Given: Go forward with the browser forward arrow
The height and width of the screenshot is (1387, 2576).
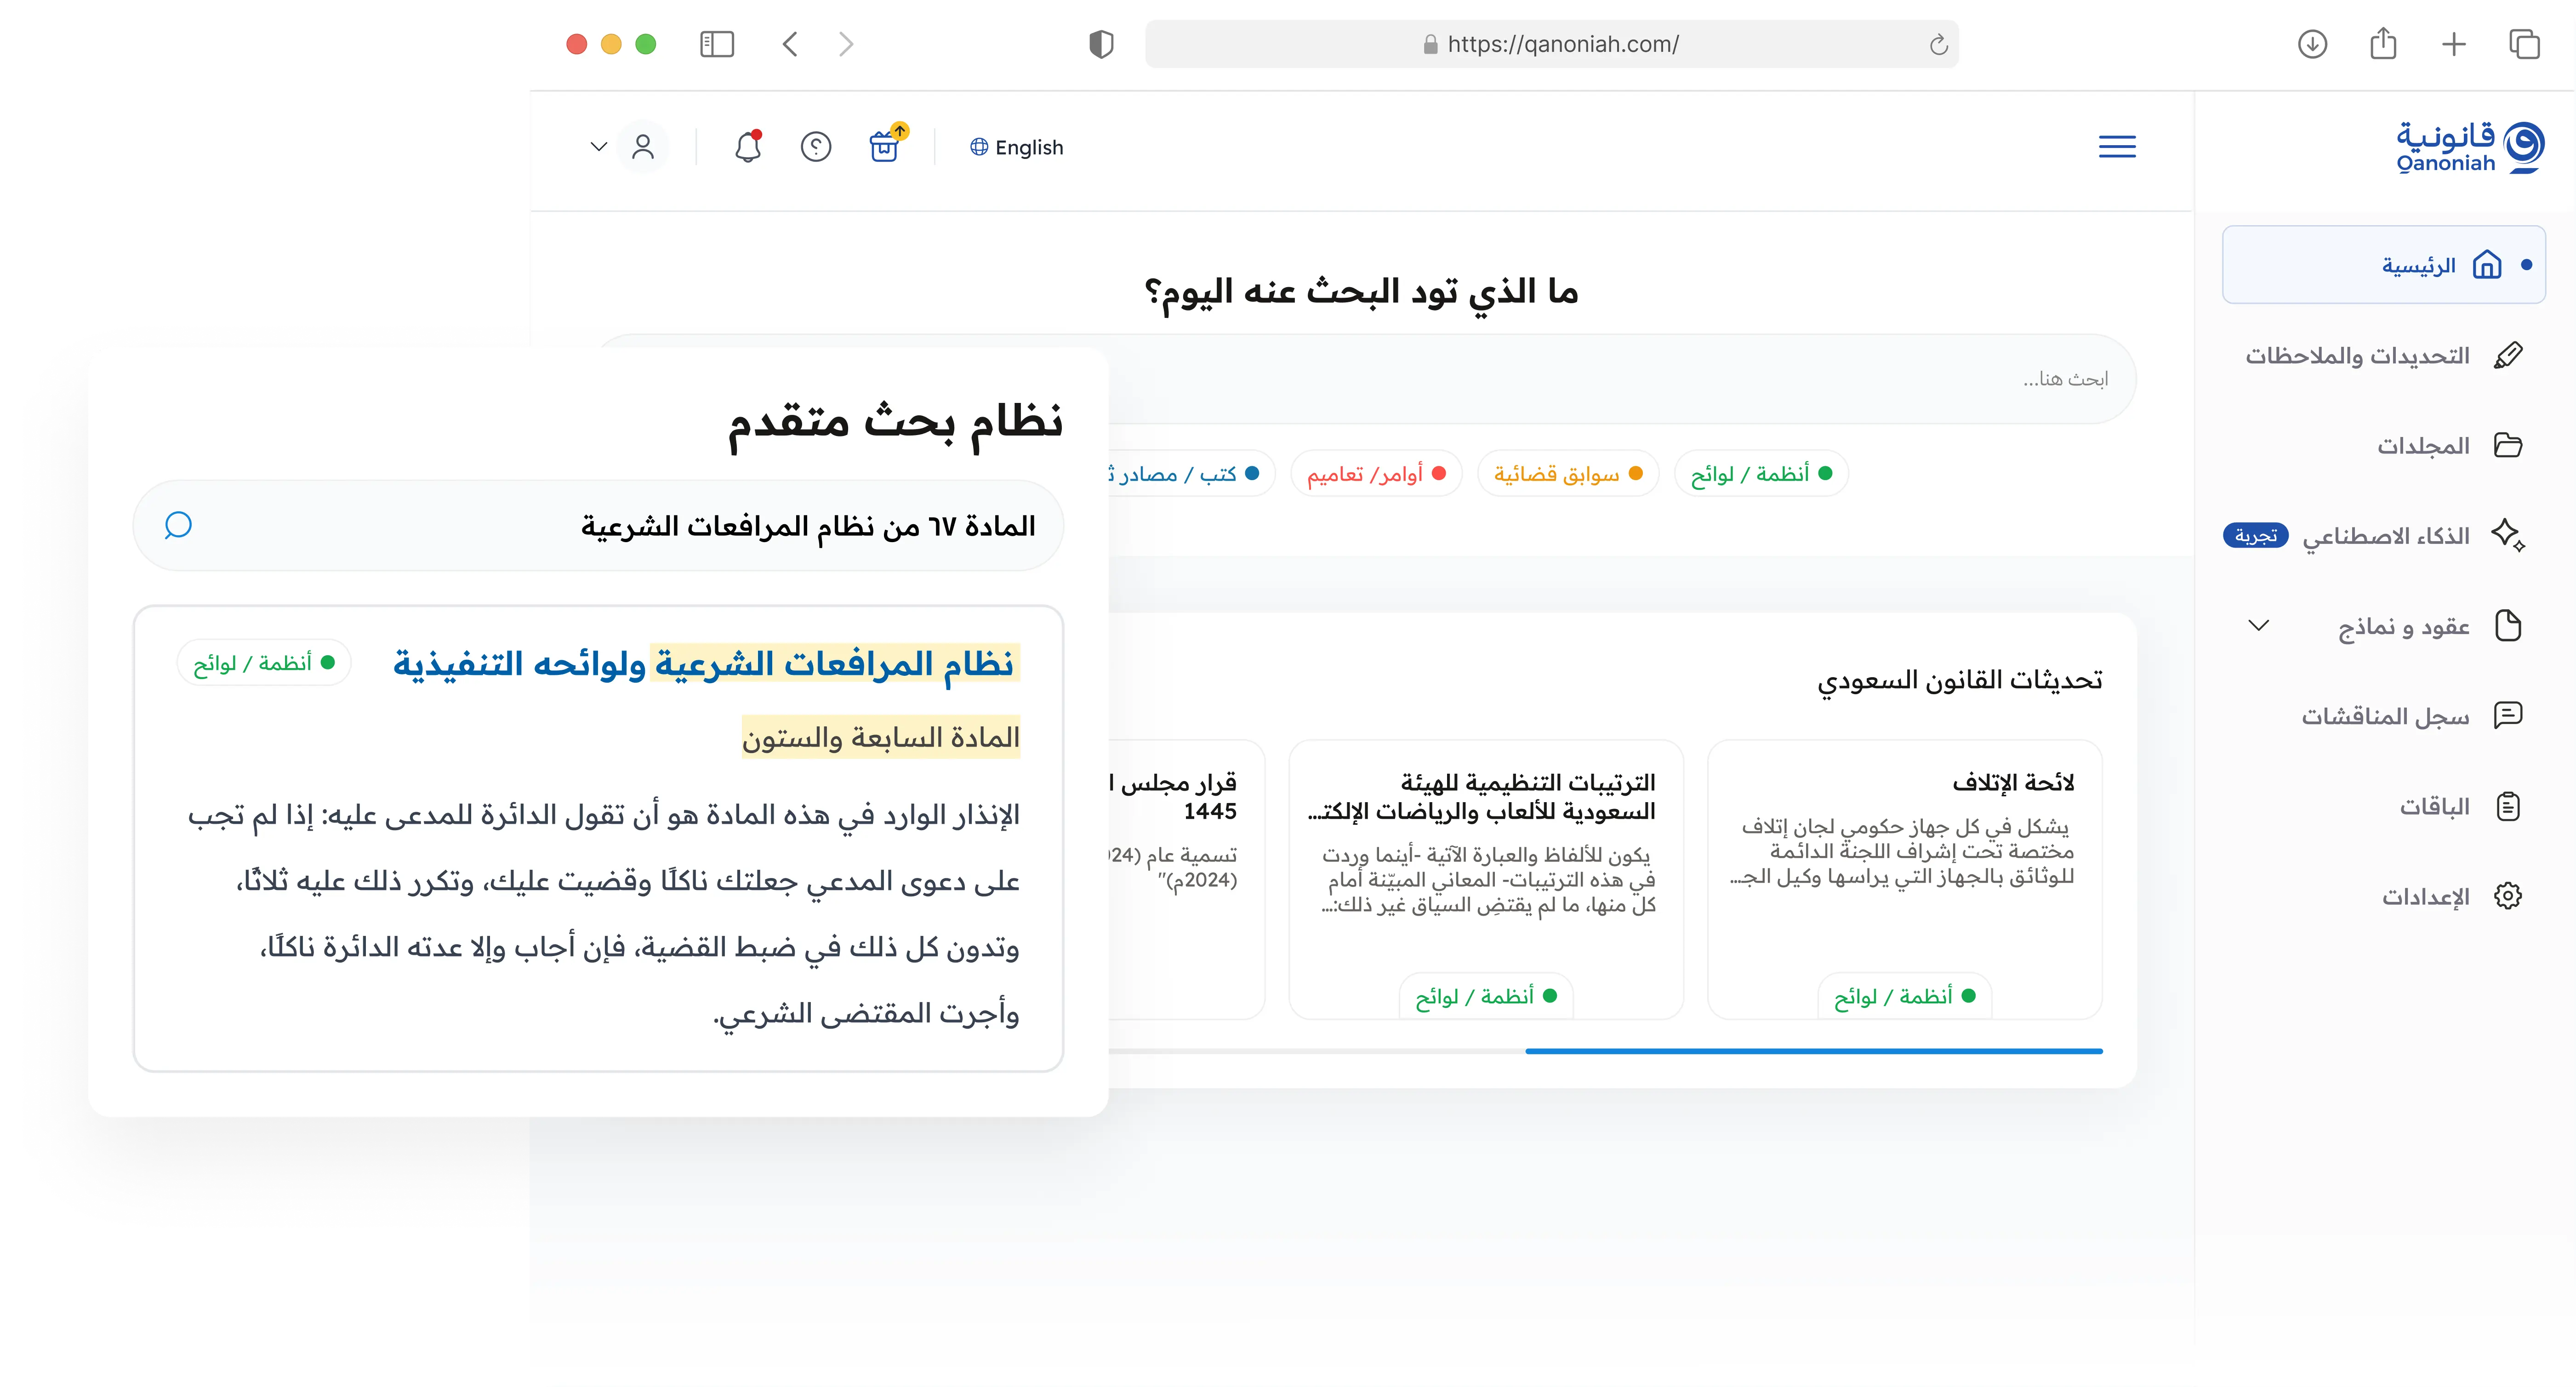Looking at the screenshot, I should (x=846, y=44).
